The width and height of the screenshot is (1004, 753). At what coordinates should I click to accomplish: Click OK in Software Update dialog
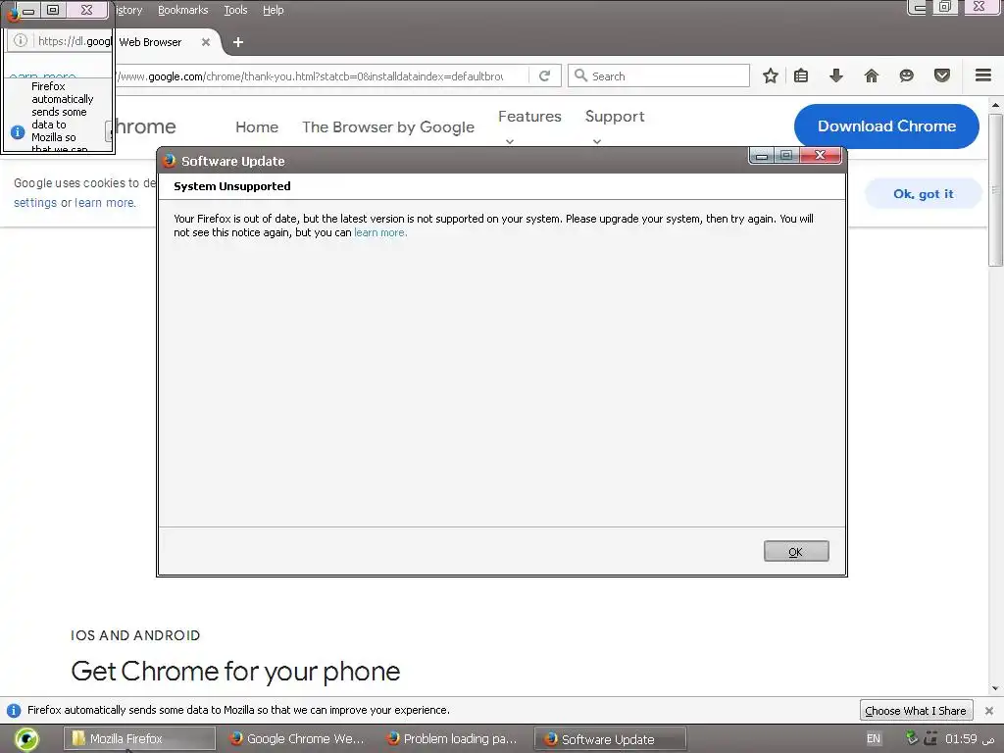pyautogui.click(x=796, y=551)
